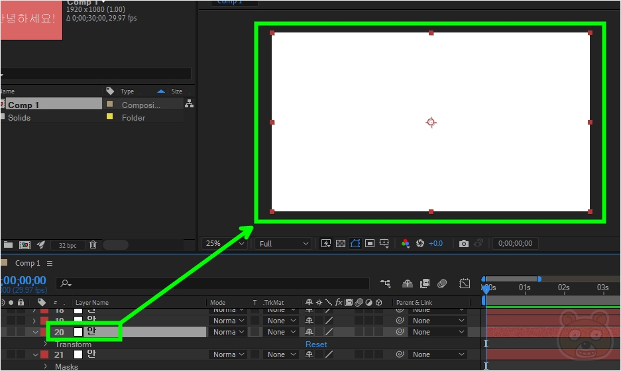The image size is (621, 371).
Task: Delete selected item with trash icon
Action: point(93,244)
